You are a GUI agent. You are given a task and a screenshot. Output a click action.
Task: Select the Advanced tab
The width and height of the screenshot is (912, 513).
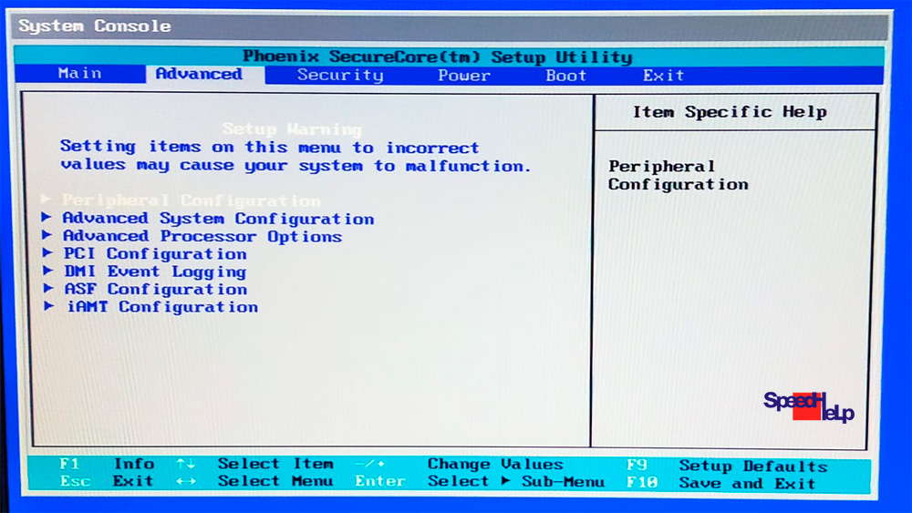pyautogui.click(x=199, y=74)
